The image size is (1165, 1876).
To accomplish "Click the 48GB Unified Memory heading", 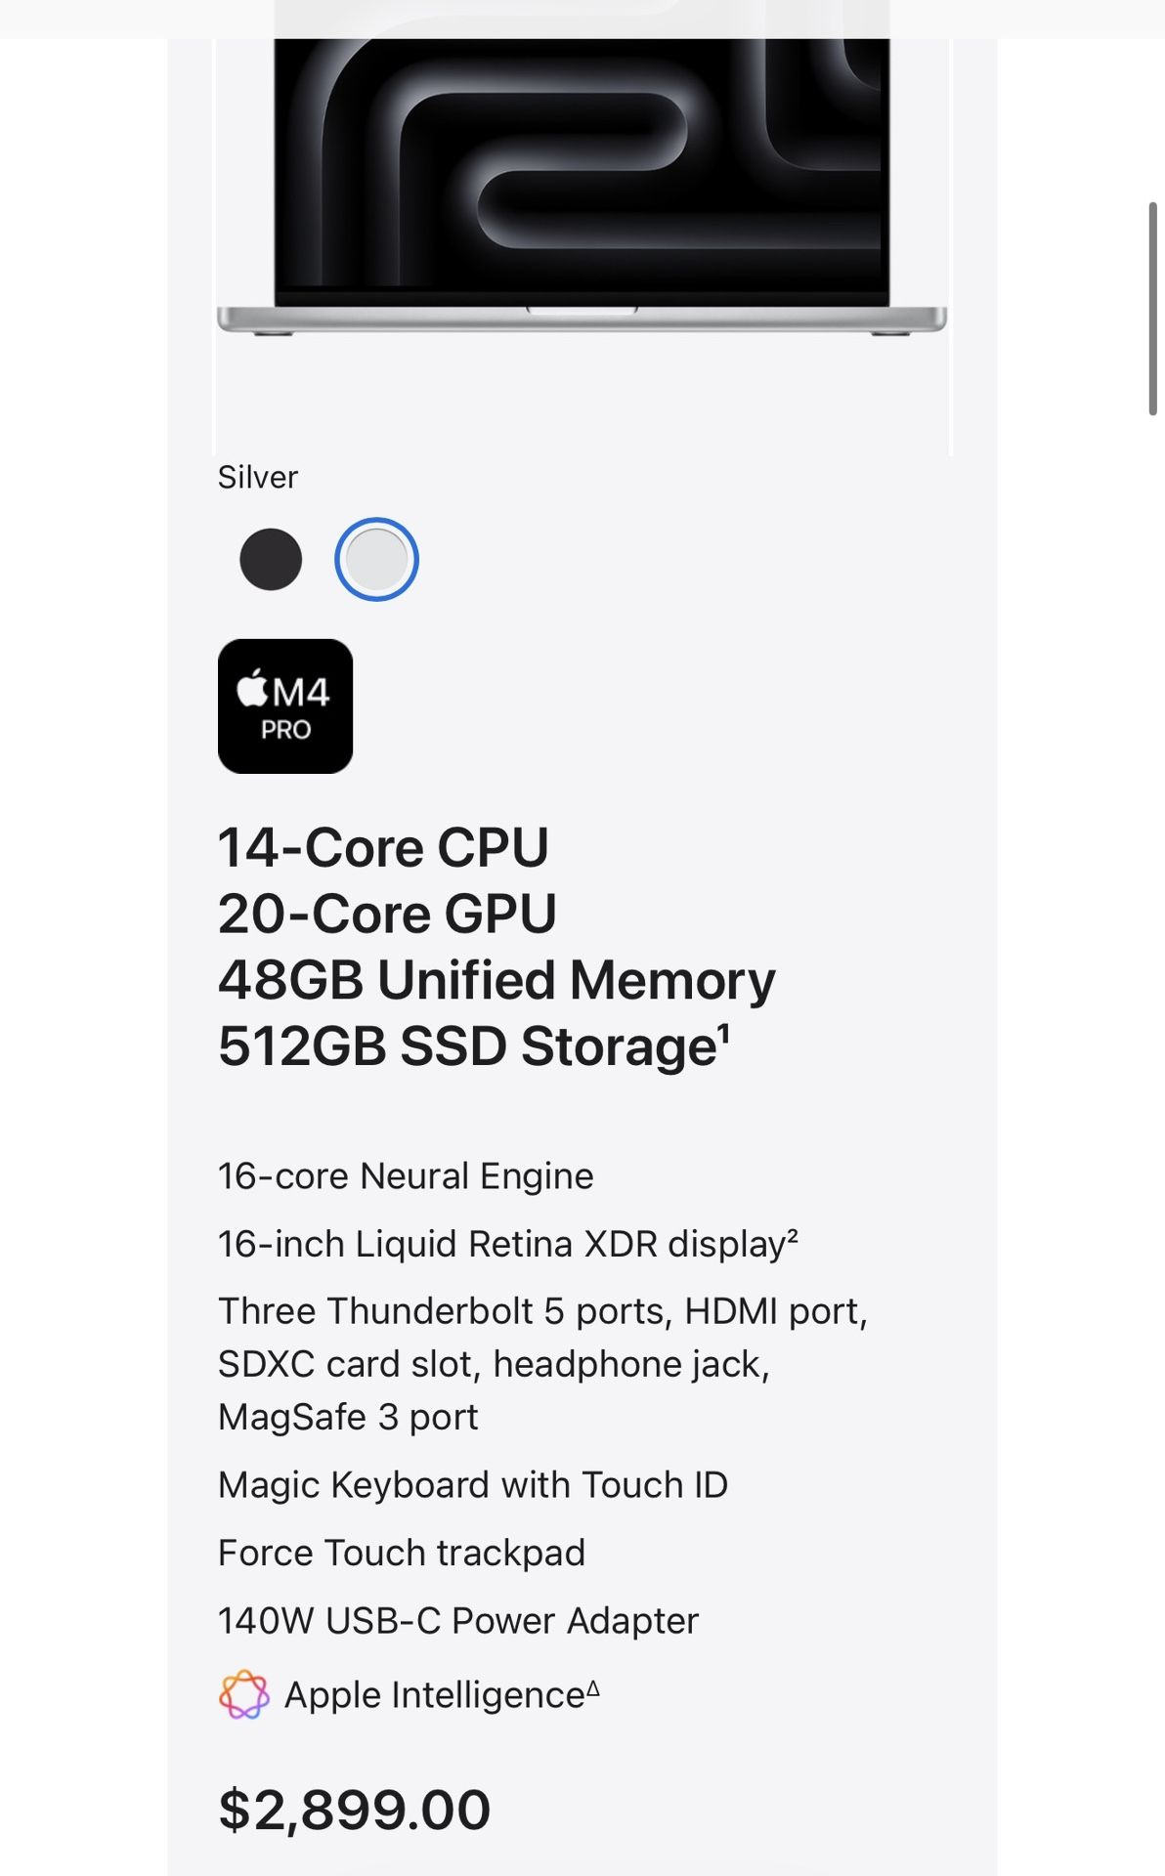I will click(496, 980).
